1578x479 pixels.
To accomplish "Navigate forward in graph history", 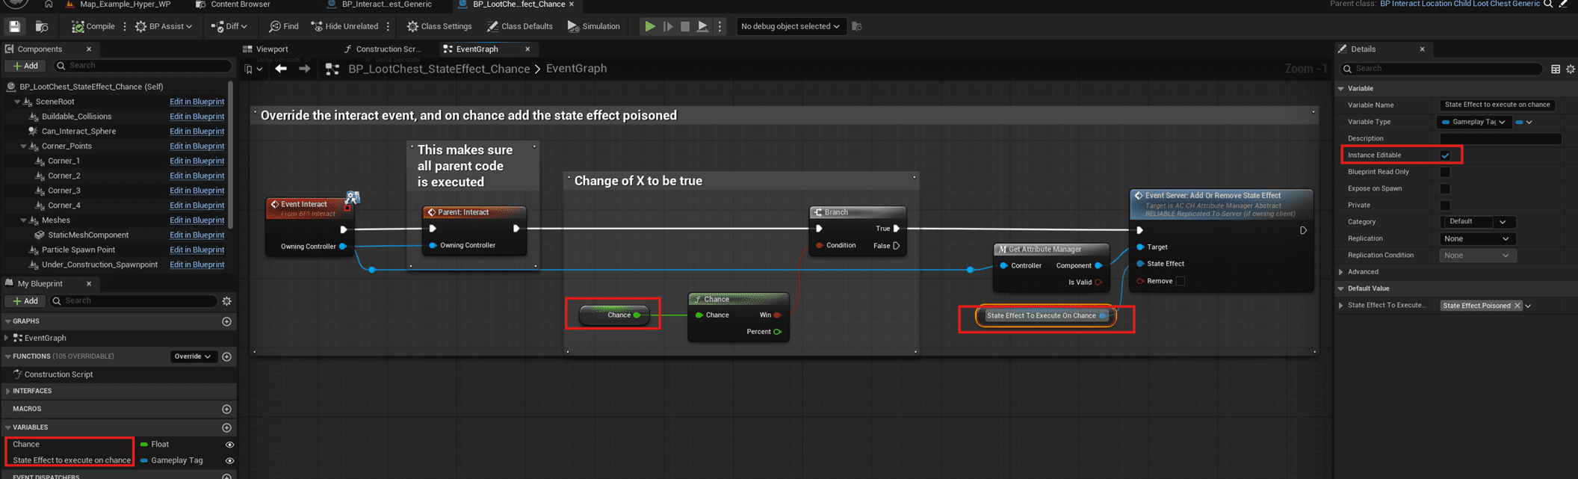I will point(304,69).
